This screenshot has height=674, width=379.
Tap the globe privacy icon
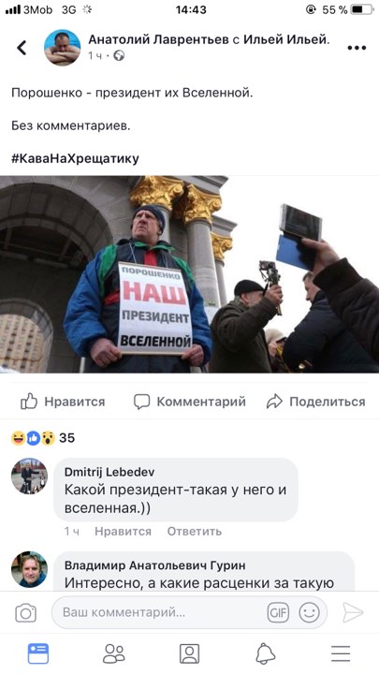click(119, 55)
